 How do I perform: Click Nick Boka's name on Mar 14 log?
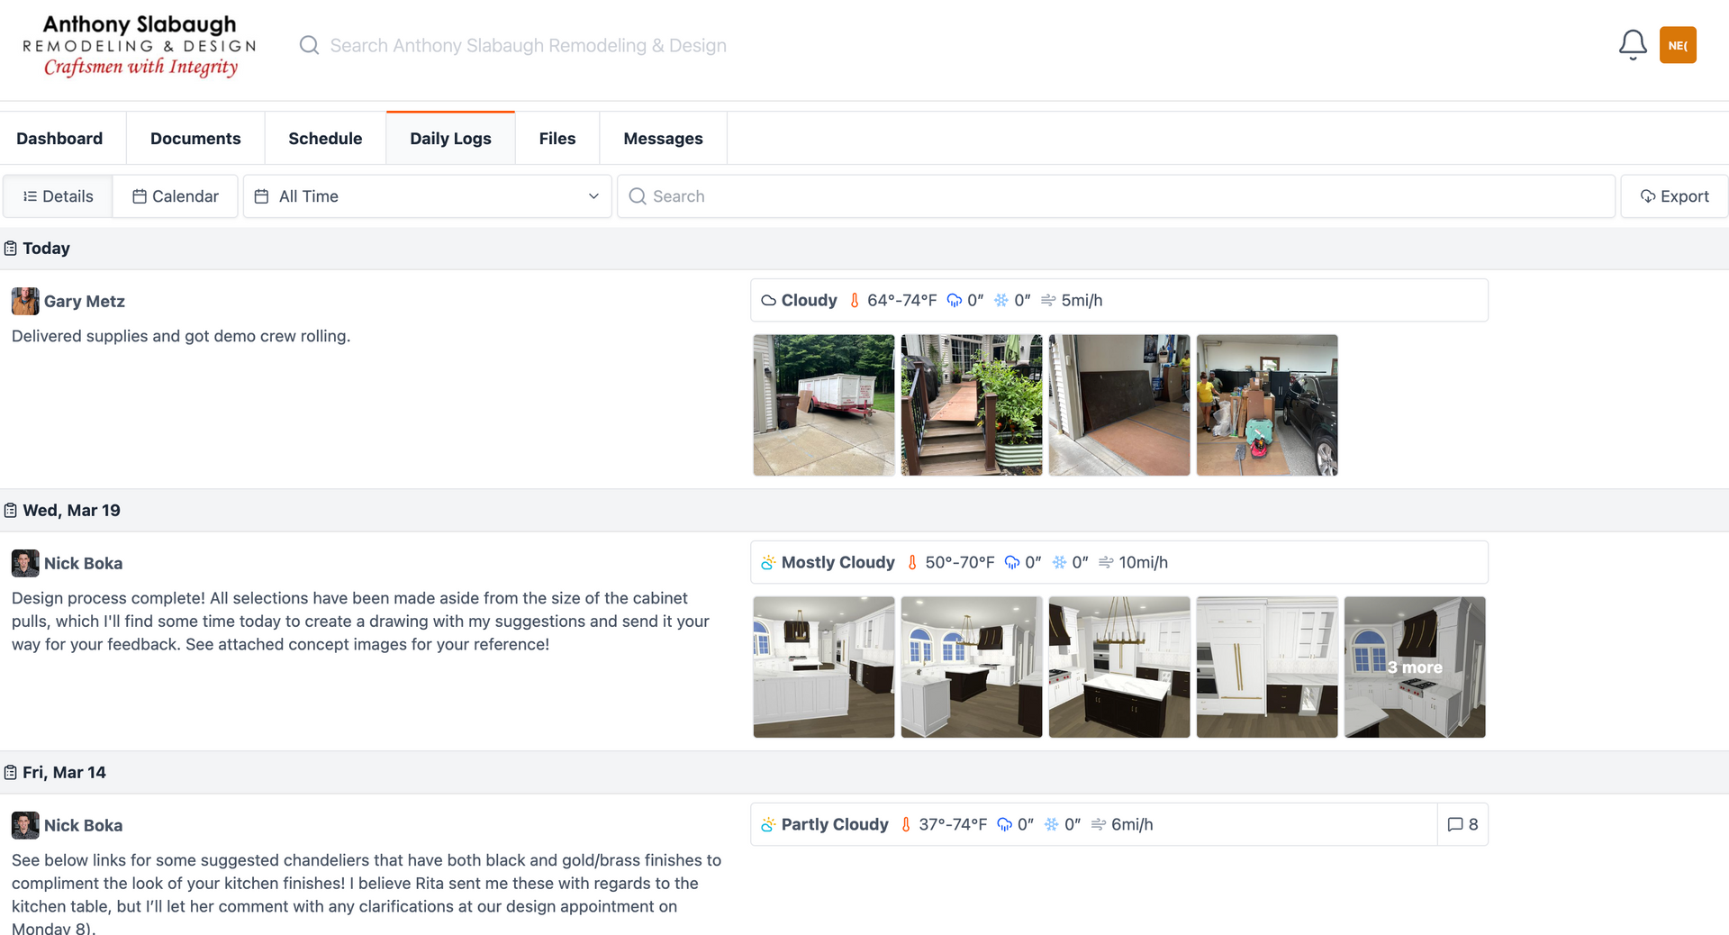pos(83,826)
